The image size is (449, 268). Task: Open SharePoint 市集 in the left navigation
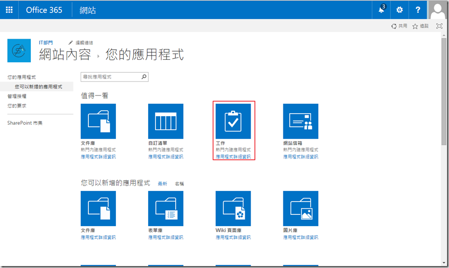click(x=25, y=123)
